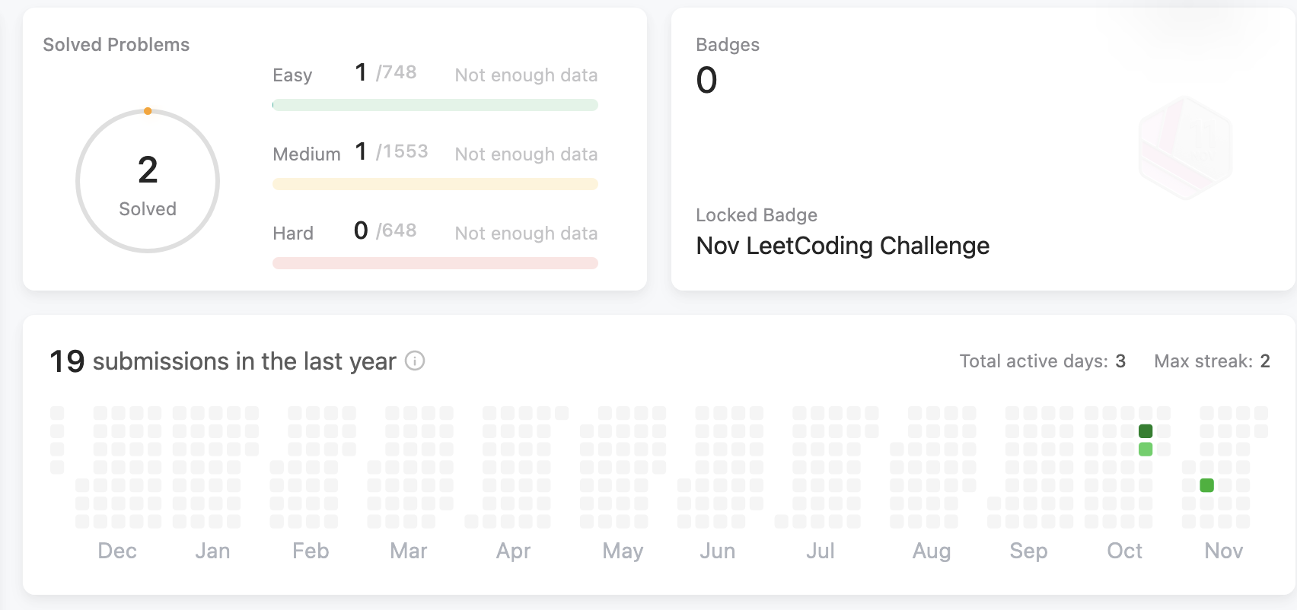
Task: Click the submissions info circle icon
Action: pyautogui.click(x=415, y=361)
